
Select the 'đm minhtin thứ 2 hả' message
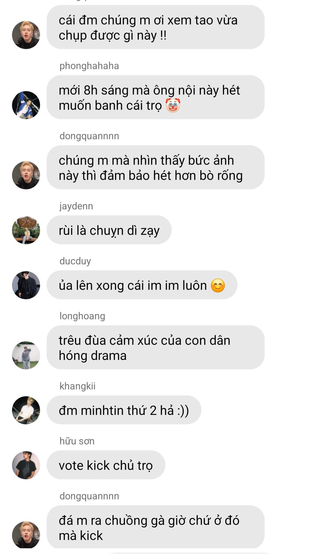pyautogui.click(x=124, y=410)
